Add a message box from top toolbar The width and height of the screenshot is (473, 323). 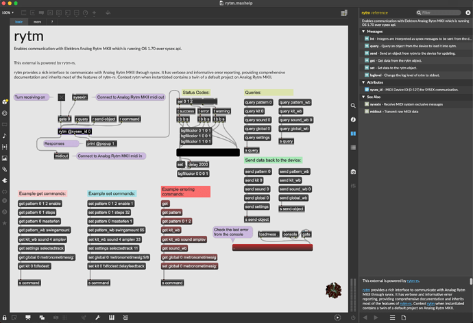[x=33, y=12]
